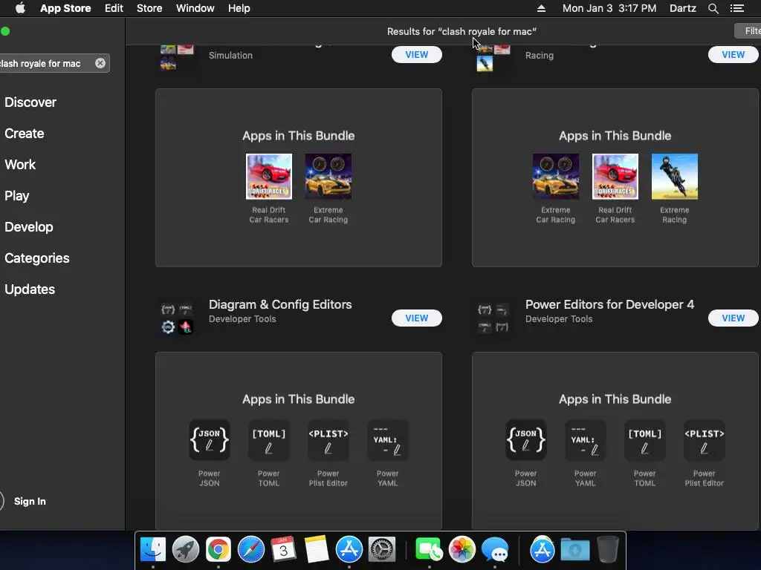
Task: Open the Edit menu
Action: pos(114,8)
